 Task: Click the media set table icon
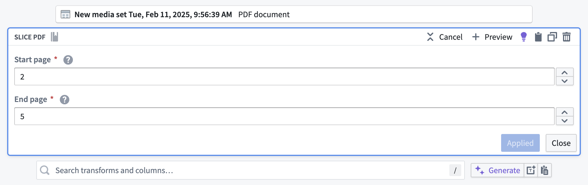65,14
